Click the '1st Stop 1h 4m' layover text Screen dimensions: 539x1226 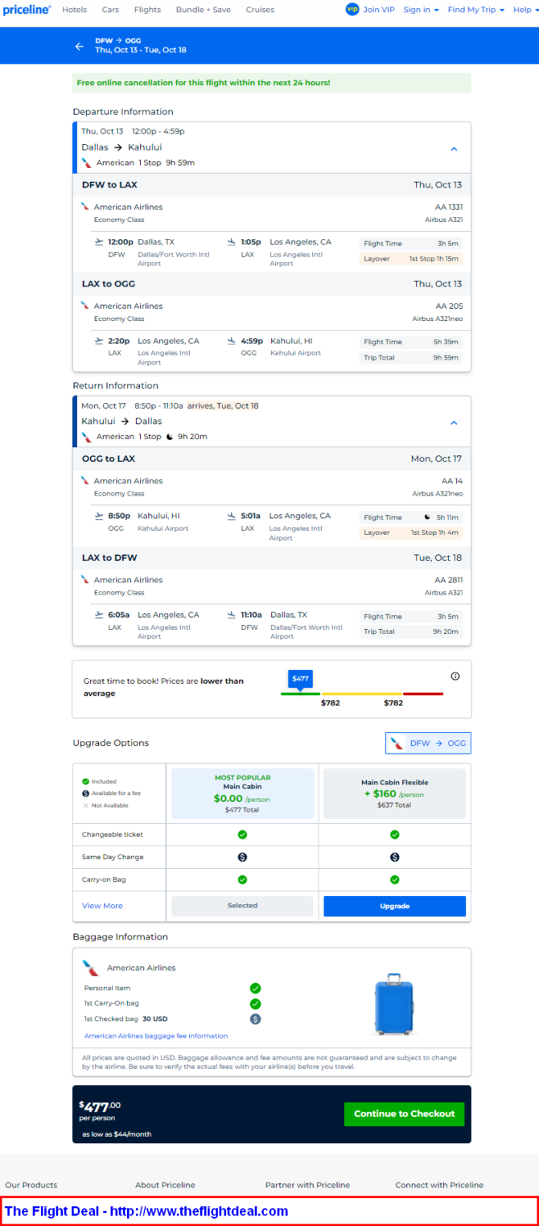coord(434,533)
